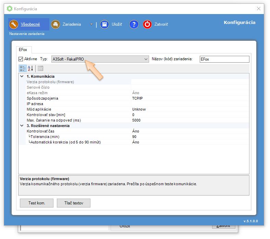270x239 pixels.
Task: Sort properties alphabetically with A-Z icon
Action: point(30,68)
